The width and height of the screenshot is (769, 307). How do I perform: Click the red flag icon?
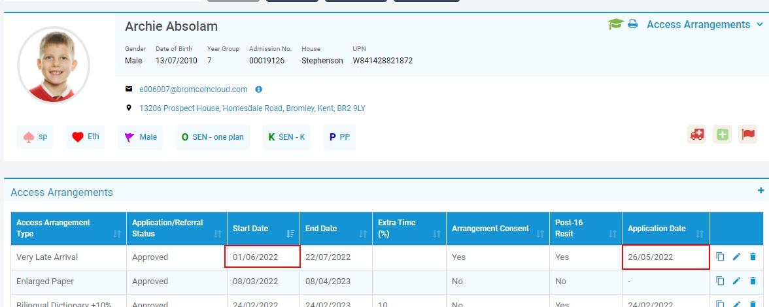coord(747,135)
